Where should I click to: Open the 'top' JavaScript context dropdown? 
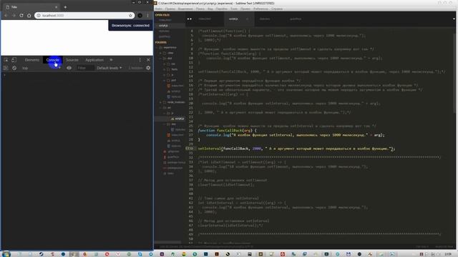tap(41, 68)
